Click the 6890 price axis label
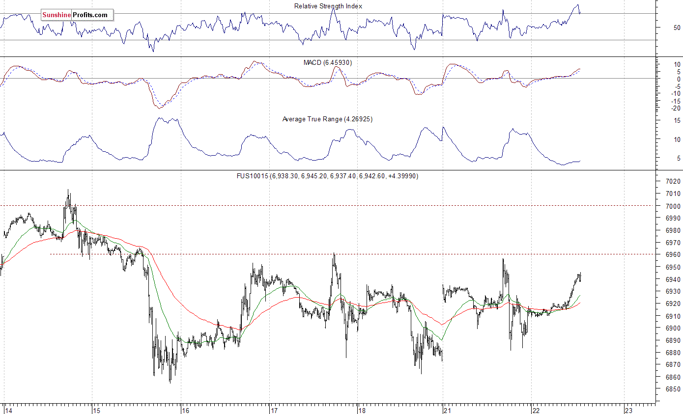This screenshot has height=414, width=683. coord(673,340)
